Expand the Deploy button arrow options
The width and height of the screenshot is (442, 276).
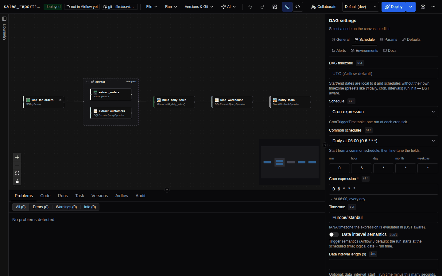[411, 7]
